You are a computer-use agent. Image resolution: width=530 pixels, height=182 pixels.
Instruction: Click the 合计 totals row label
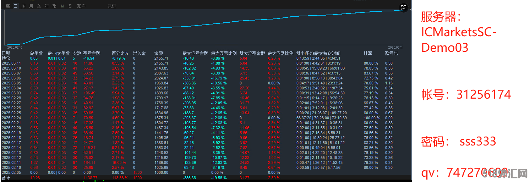6,178
